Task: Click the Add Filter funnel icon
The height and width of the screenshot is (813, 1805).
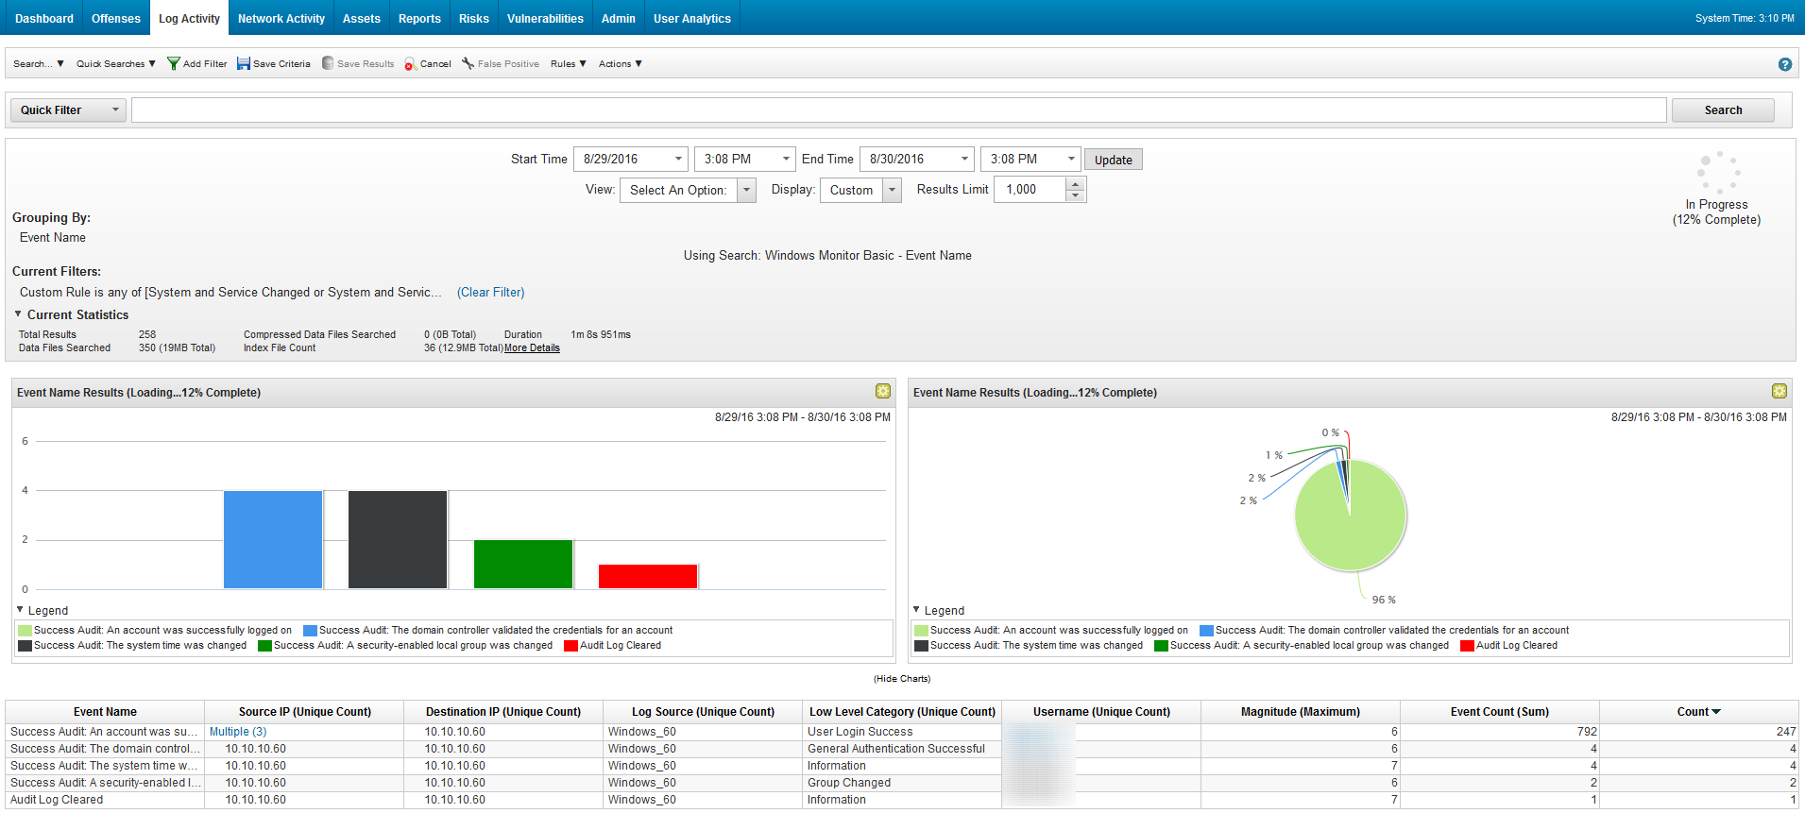Action: click(173, 63)
